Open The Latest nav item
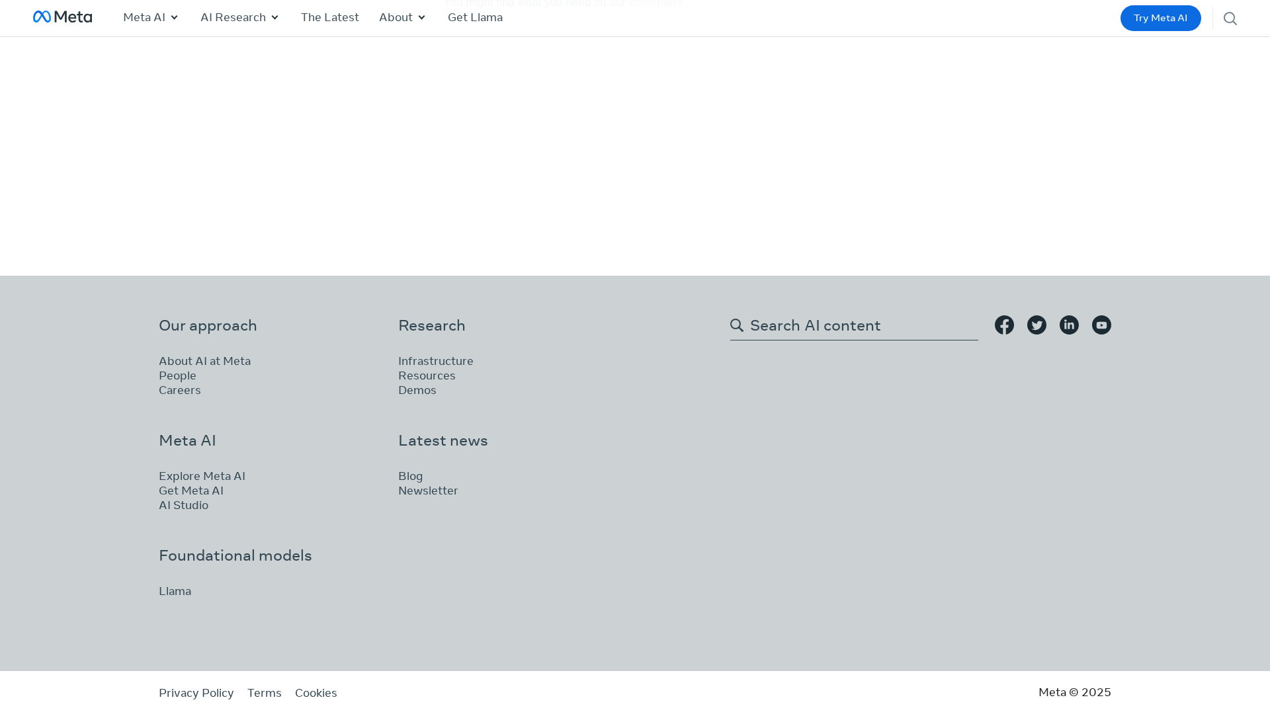 tap(329, 18)
